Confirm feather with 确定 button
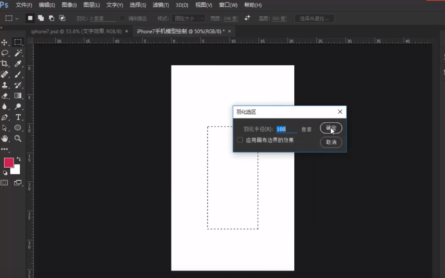Image resolution: width=445 pixels, height=278 pixels. 331,128
